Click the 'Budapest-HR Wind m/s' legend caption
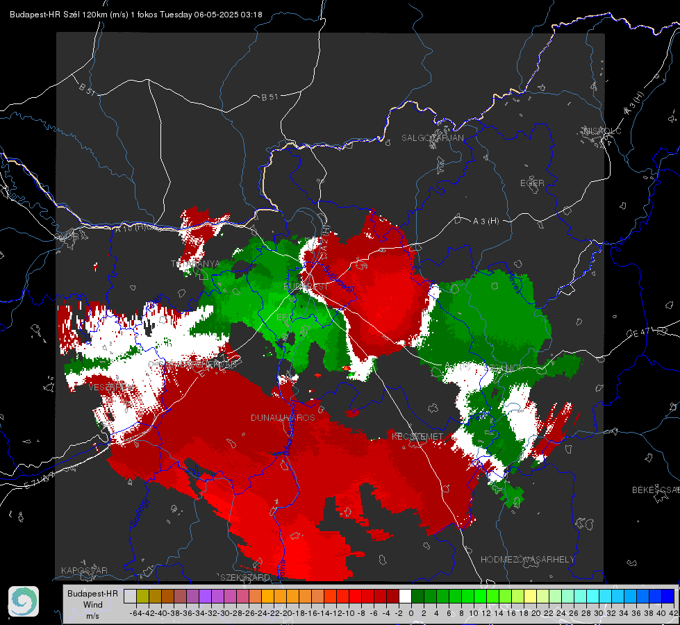 93,605
